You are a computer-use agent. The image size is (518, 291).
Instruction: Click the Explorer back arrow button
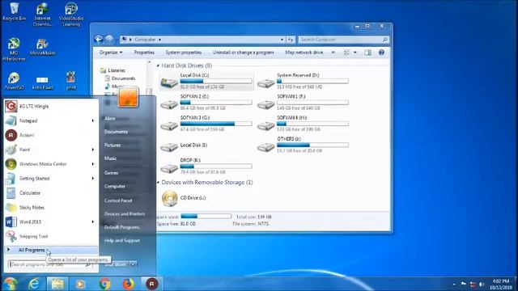pos(99,40)
